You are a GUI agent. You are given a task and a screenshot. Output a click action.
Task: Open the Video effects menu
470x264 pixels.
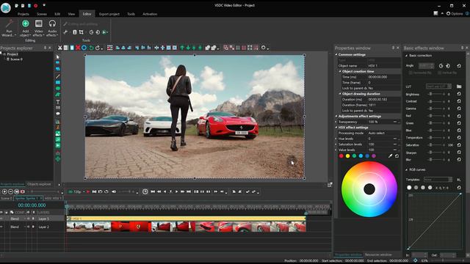(39, 28)
